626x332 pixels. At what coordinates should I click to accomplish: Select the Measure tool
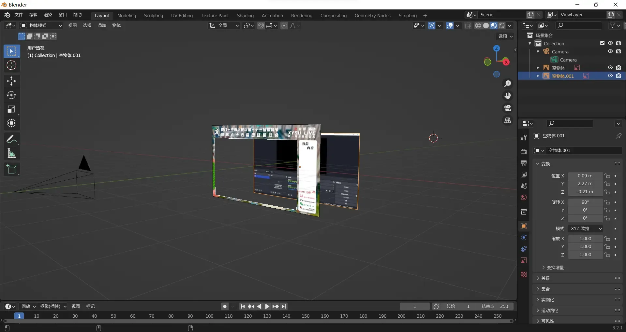pyautogui.click(x=11, y=153)
